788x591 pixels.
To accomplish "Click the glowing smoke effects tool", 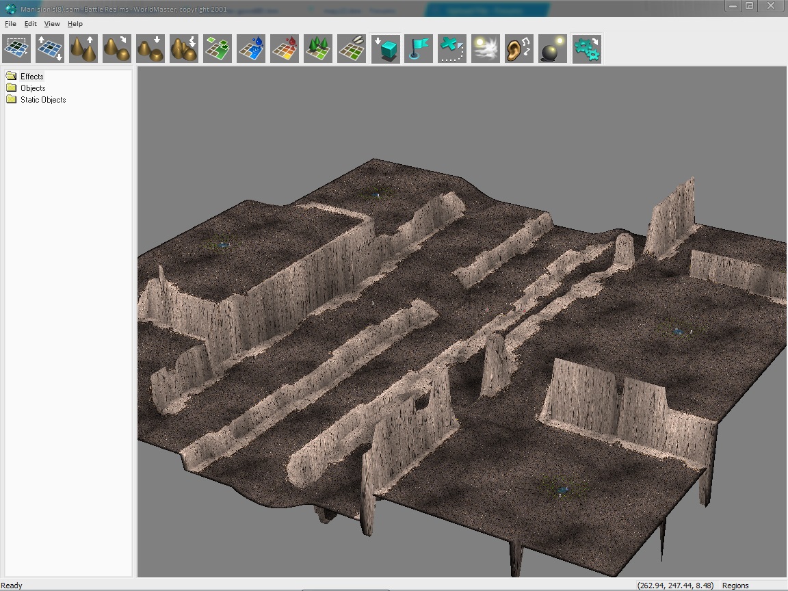I will (486, 49).
